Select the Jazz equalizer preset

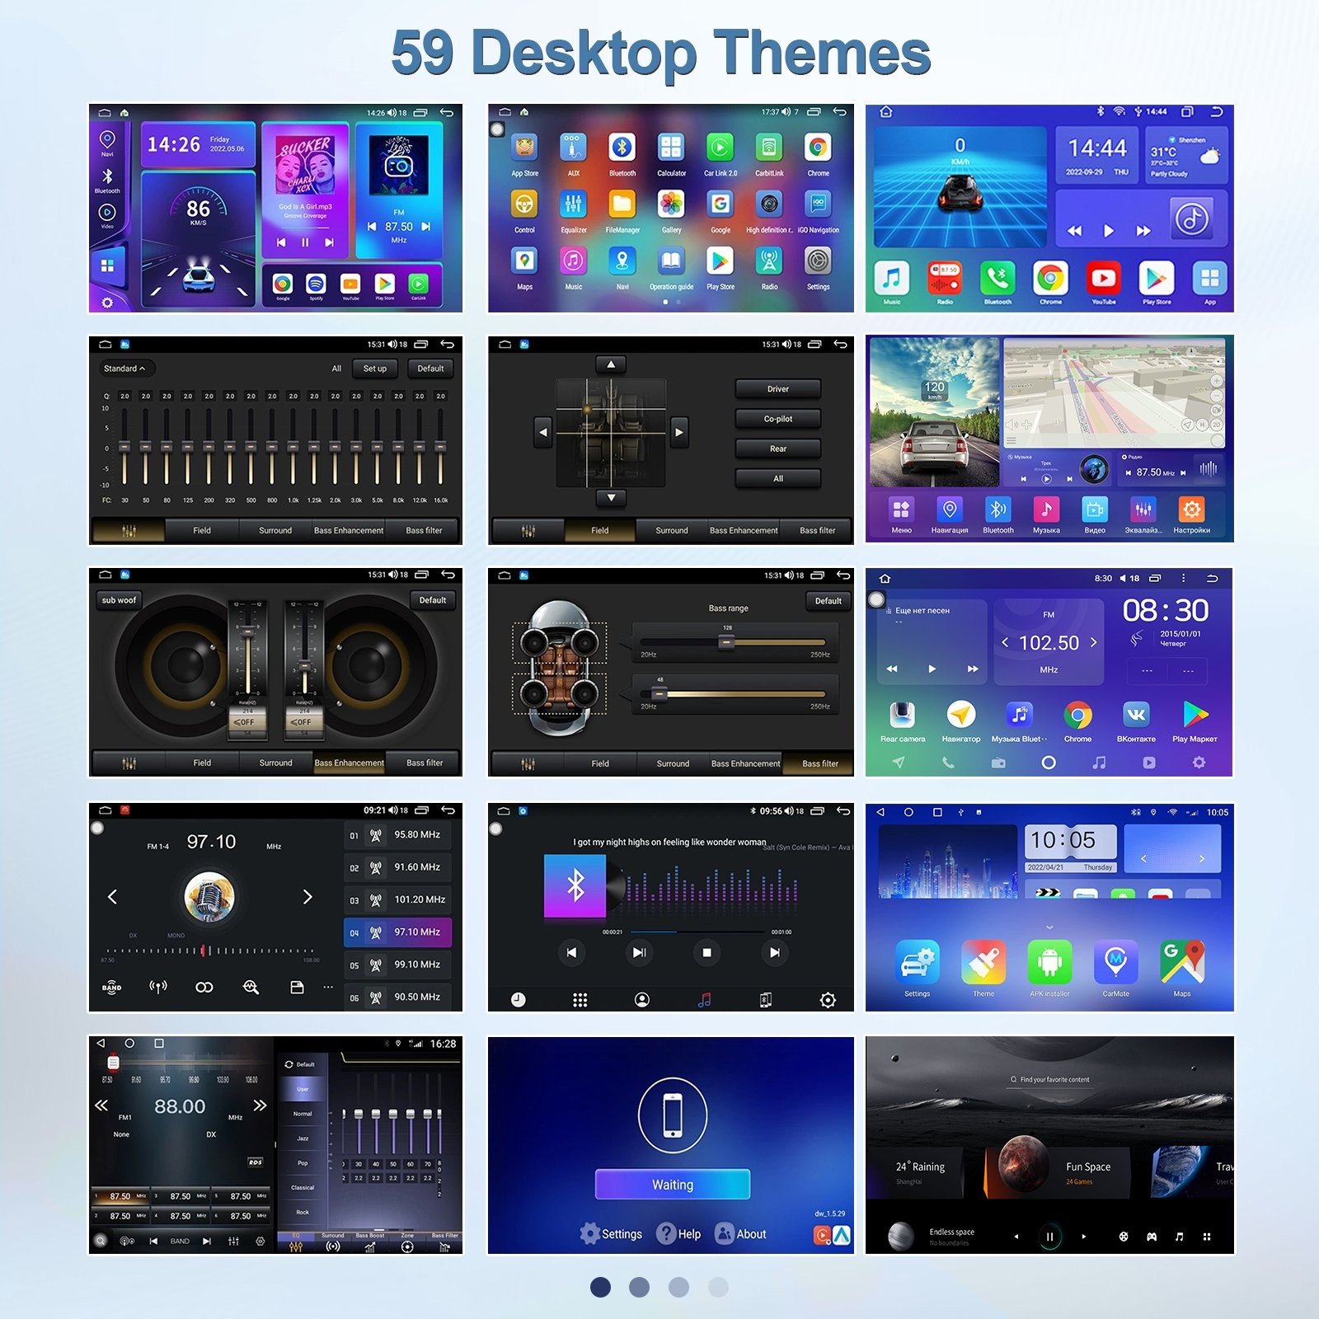[303, 1138]
